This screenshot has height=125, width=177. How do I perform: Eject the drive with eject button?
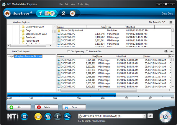[x=150, y=116]
